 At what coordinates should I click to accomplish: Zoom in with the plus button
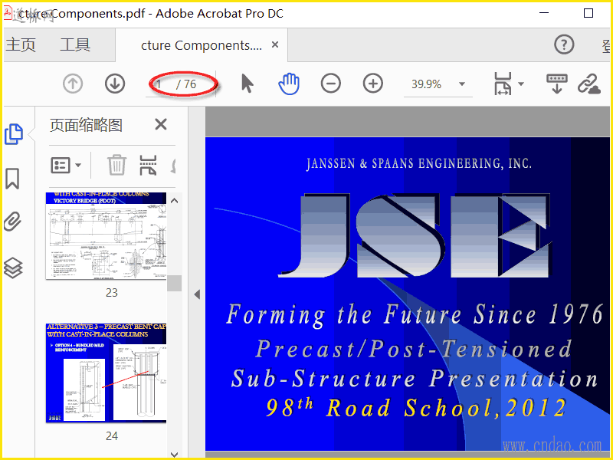click(373, 84)
